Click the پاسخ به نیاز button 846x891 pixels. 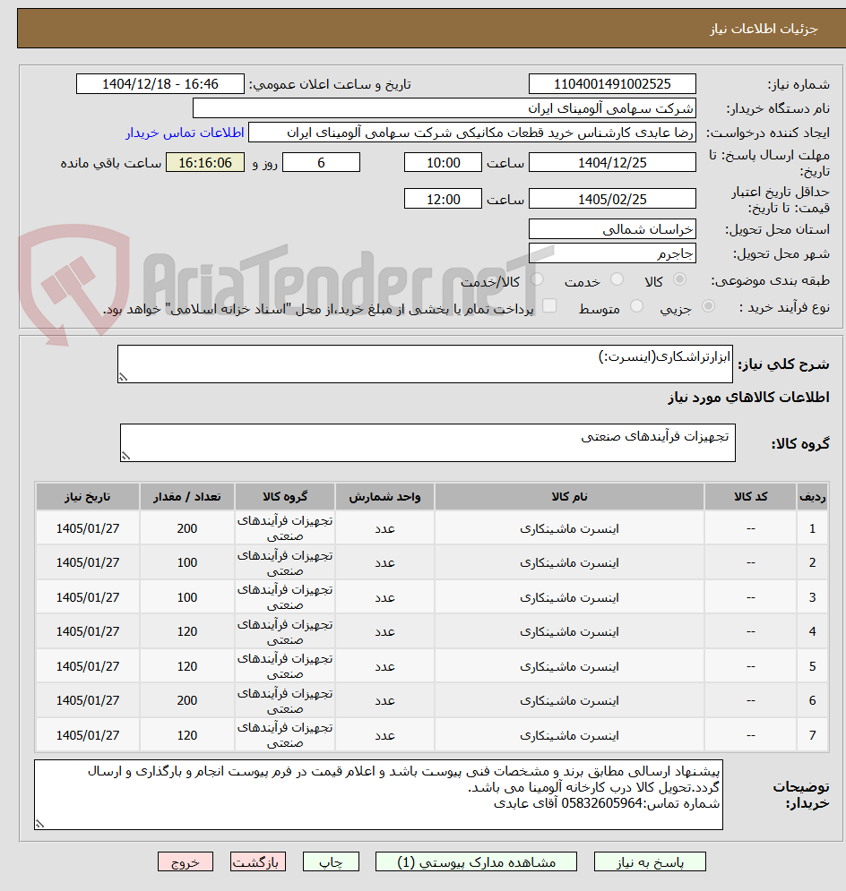click(x=649, y=861)
